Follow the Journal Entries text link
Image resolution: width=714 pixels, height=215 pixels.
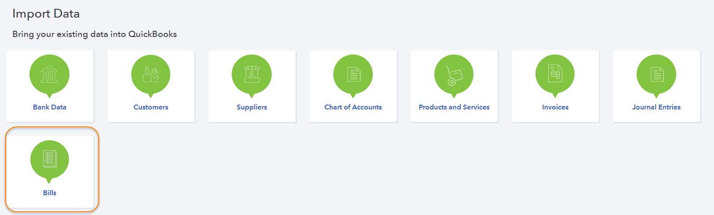656,107
